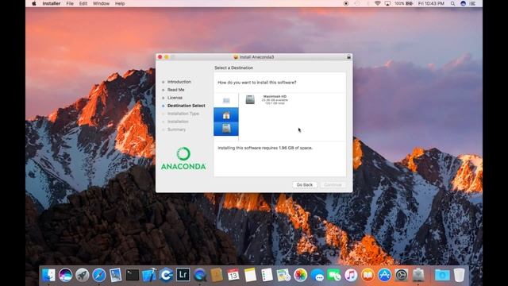
Task: Click the lock icon in installer title bar
Action: click(x=348, y=56)
